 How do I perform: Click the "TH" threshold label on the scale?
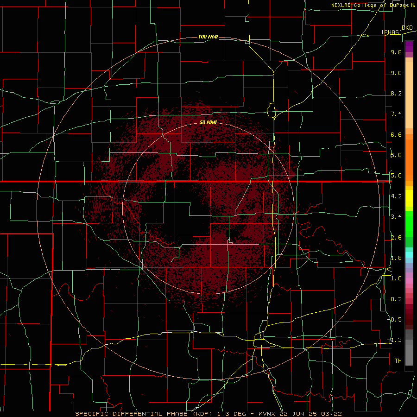coord(398,361)
